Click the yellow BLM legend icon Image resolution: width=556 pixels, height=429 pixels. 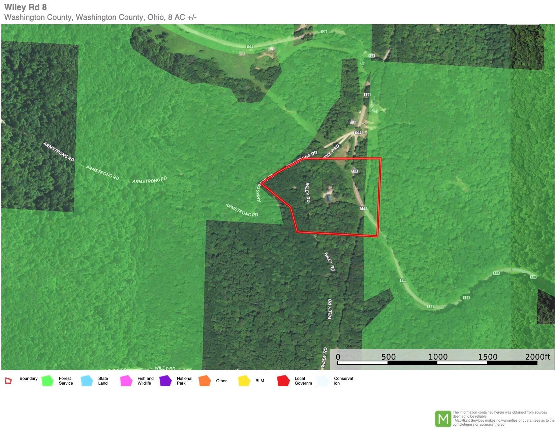(244, 381)
